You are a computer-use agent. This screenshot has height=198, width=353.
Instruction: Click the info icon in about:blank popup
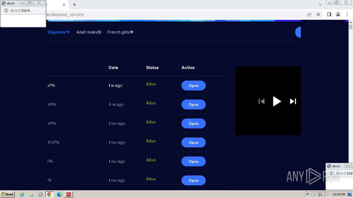pos(6,10)
